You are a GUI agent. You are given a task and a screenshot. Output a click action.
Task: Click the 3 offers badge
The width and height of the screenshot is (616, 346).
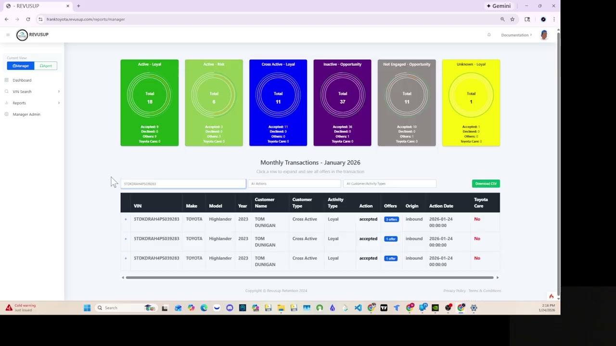[391, 219]
